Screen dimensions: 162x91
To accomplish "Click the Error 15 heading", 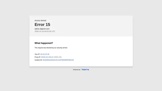I will point(42,25).
